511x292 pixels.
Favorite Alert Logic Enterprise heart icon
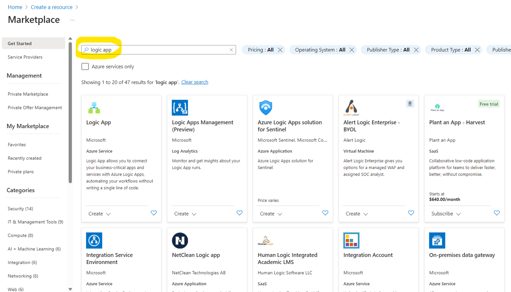[411, 213]
